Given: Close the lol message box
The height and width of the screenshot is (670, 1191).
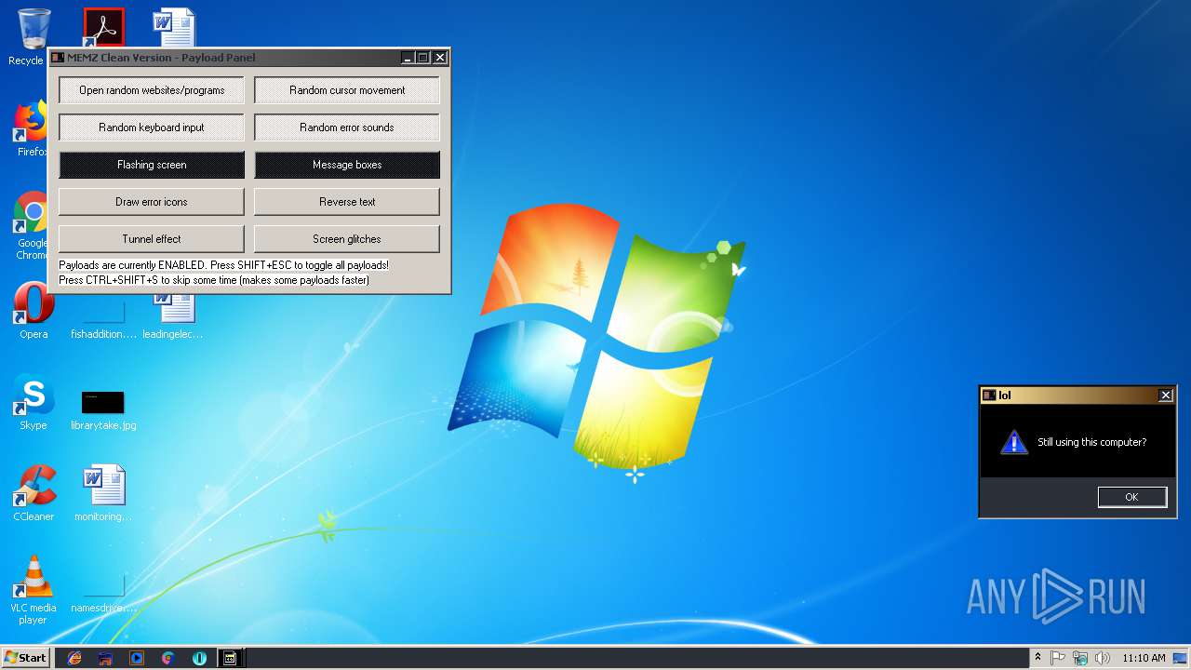Looking at the screenshot, I should (x=1165, y=395).
